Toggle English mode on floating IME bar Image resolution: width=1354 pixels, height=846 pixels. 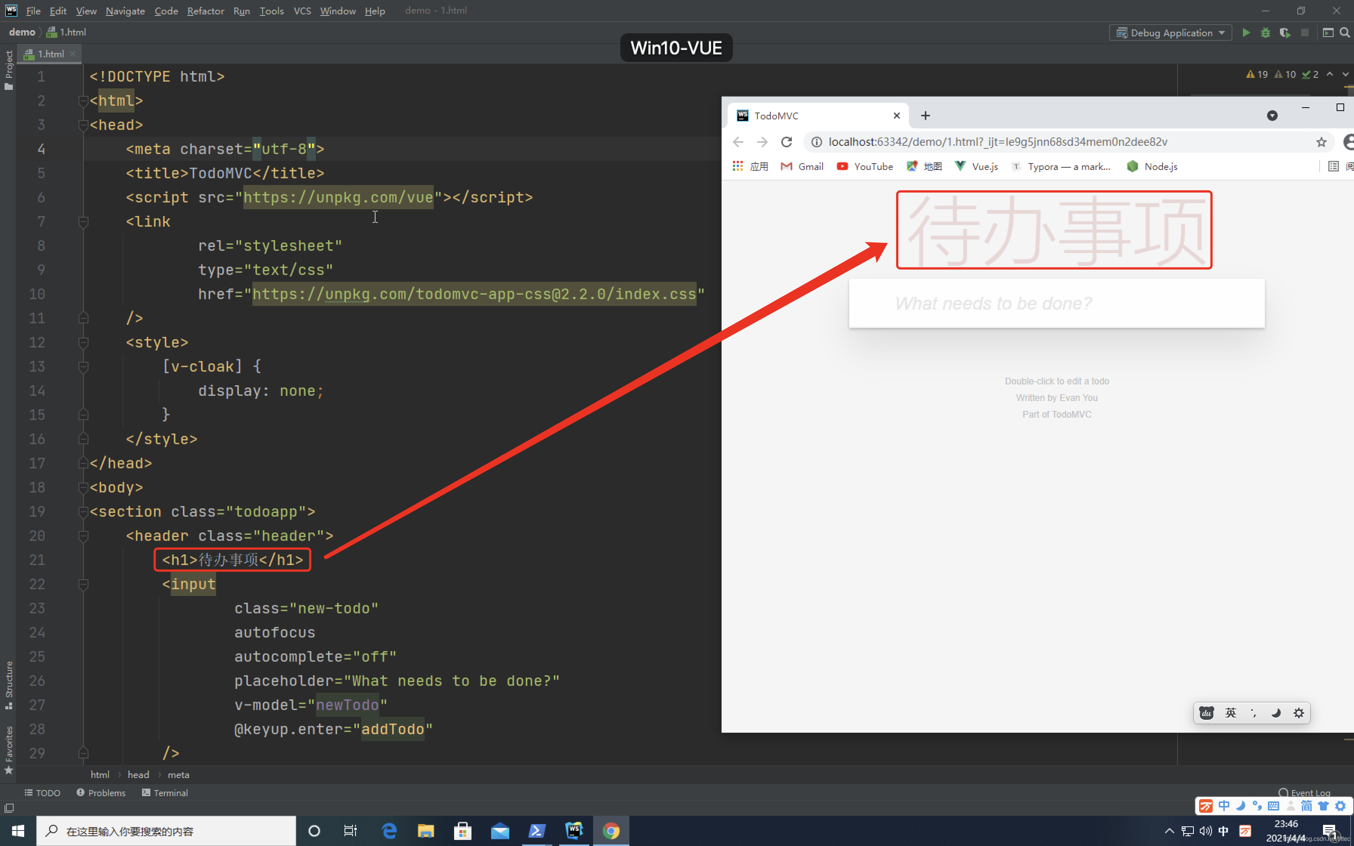[1230, 713]
